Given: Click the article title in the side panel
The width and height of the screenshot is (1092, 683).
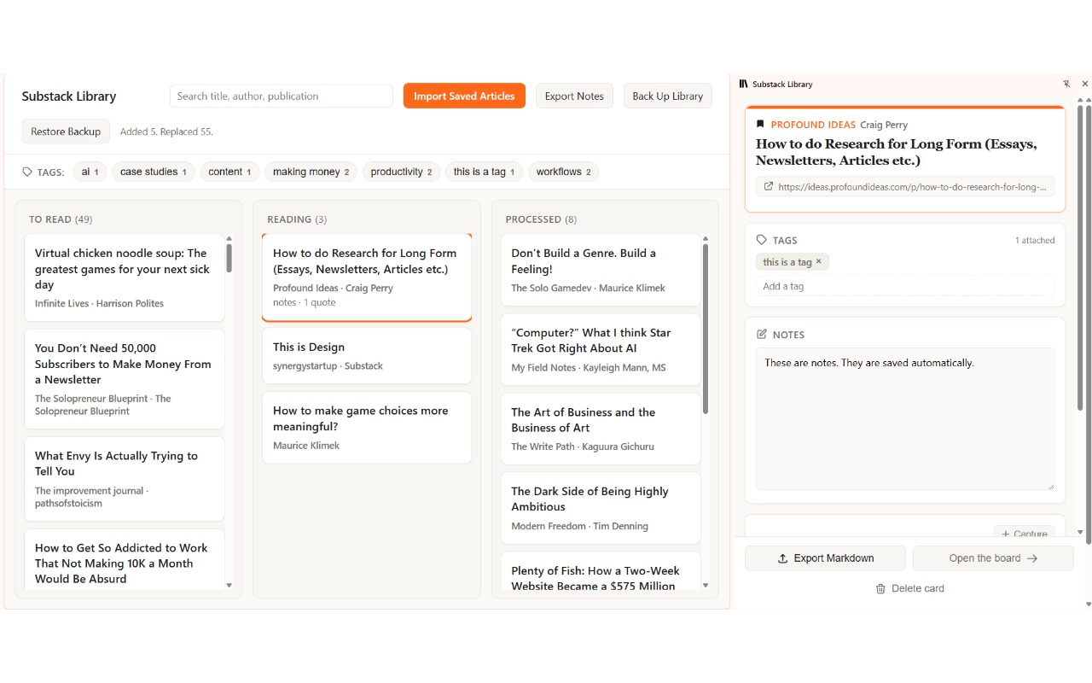Looking at the screenshot, I should click(x=897, y=152).
